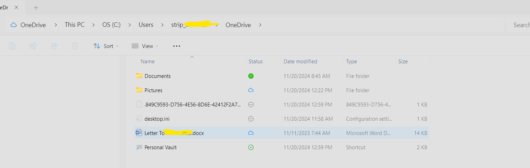Click the 14 KB size cell
Screen dimensions: 530x168
[x=421, y=133]
